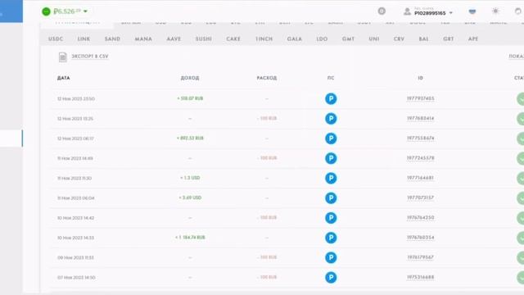This screenshot has height=295, width=524.
Task: Click income amount in 10 Ноя 14:33 row
Action: [190, 238]
